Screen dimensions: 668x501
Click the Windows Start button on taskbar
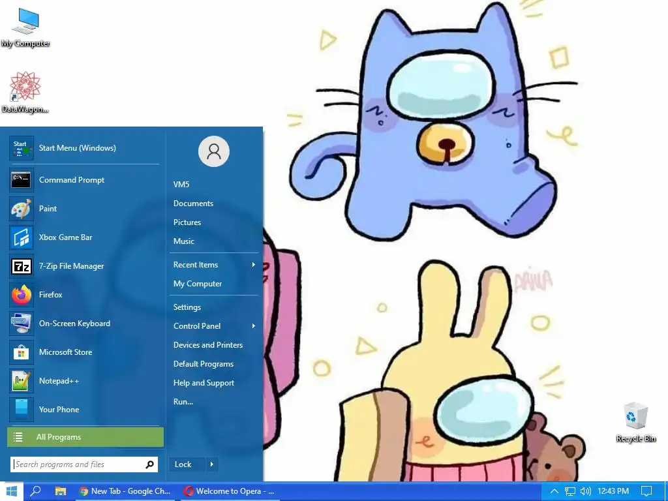(x=12, y=491)
